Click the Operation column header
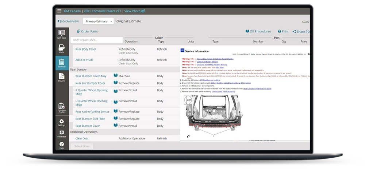 131,41
